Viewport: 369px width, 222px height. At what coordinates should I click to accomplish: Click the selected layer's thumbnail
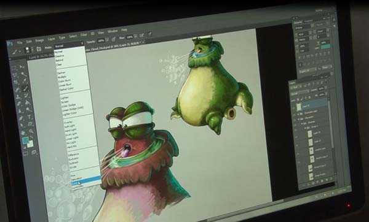coord(299,107)
